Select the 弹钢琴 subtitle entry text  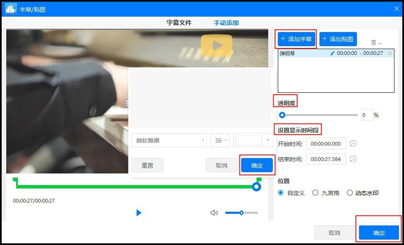[x=287, y=53]
